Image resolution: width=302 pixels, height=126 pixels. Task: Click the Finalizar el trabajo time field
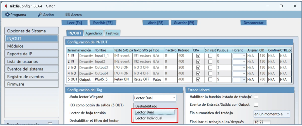(x=261, y=122)
